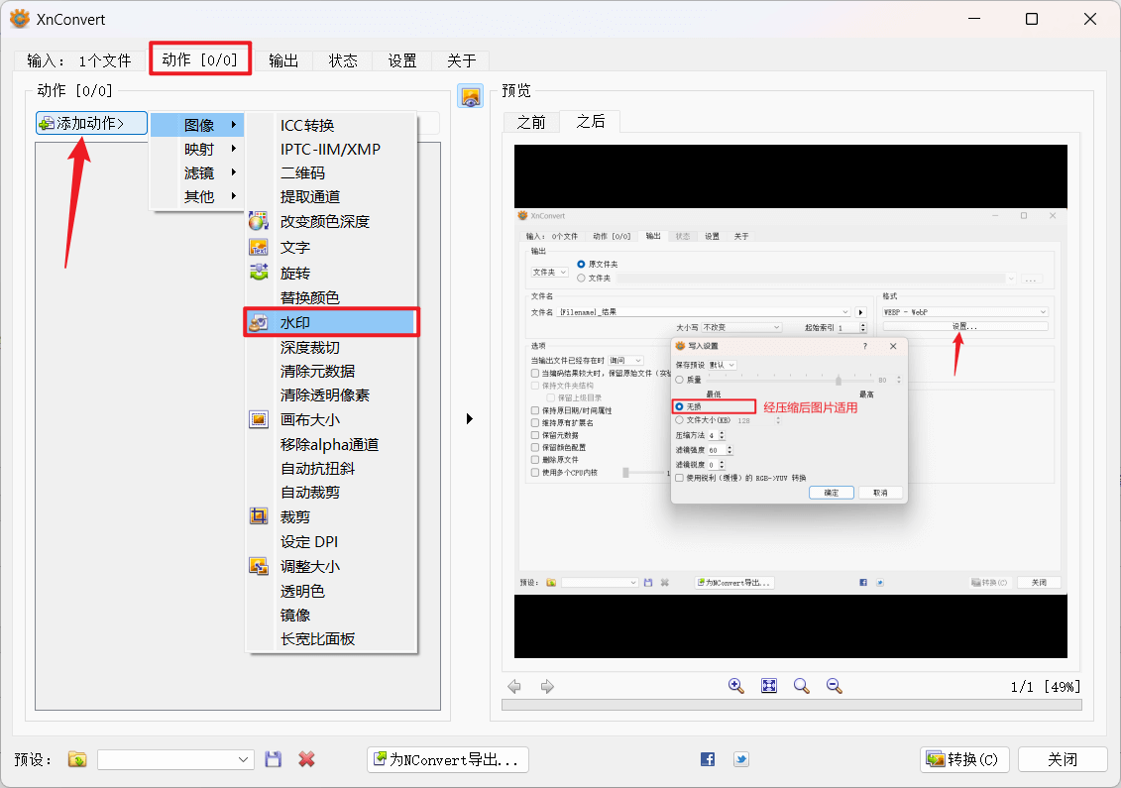
Task: Show the 之前 preview tab
Action: (531, 122)
